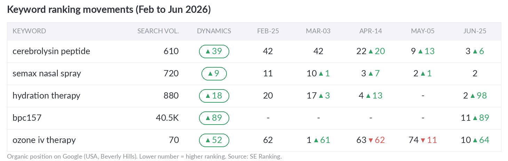Click the bpc157 dynamics badge showing 89
The height and width of the screenshot is (161, 508).
point(214,118)
